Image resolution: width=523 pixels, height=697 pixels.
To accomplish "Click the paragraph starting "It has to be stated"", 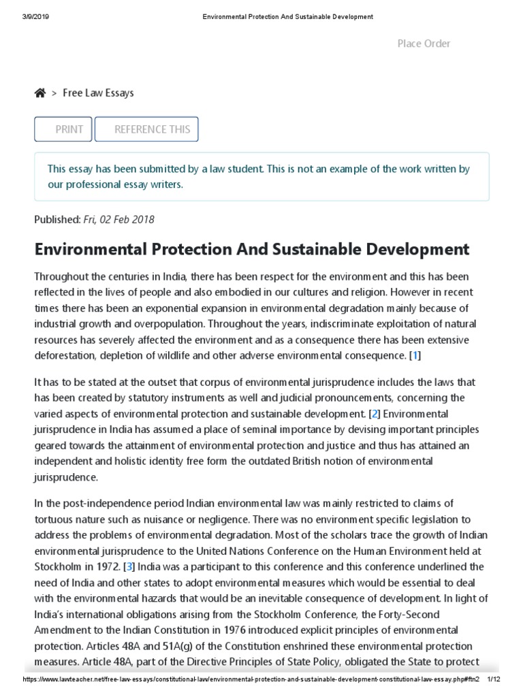I will pyautogui.click(x=261, y=429).
